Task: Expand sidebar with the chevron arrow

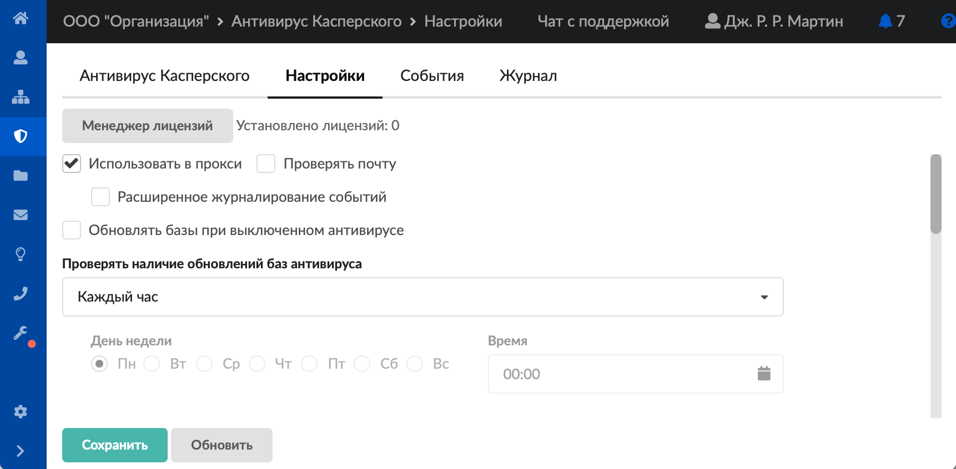Action: 21,451
